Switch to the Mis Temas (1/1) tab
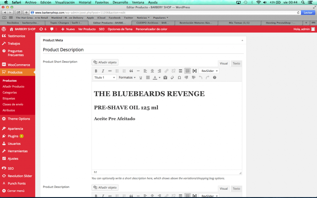This screenshot has height=198, width=317. click(239, 23)
